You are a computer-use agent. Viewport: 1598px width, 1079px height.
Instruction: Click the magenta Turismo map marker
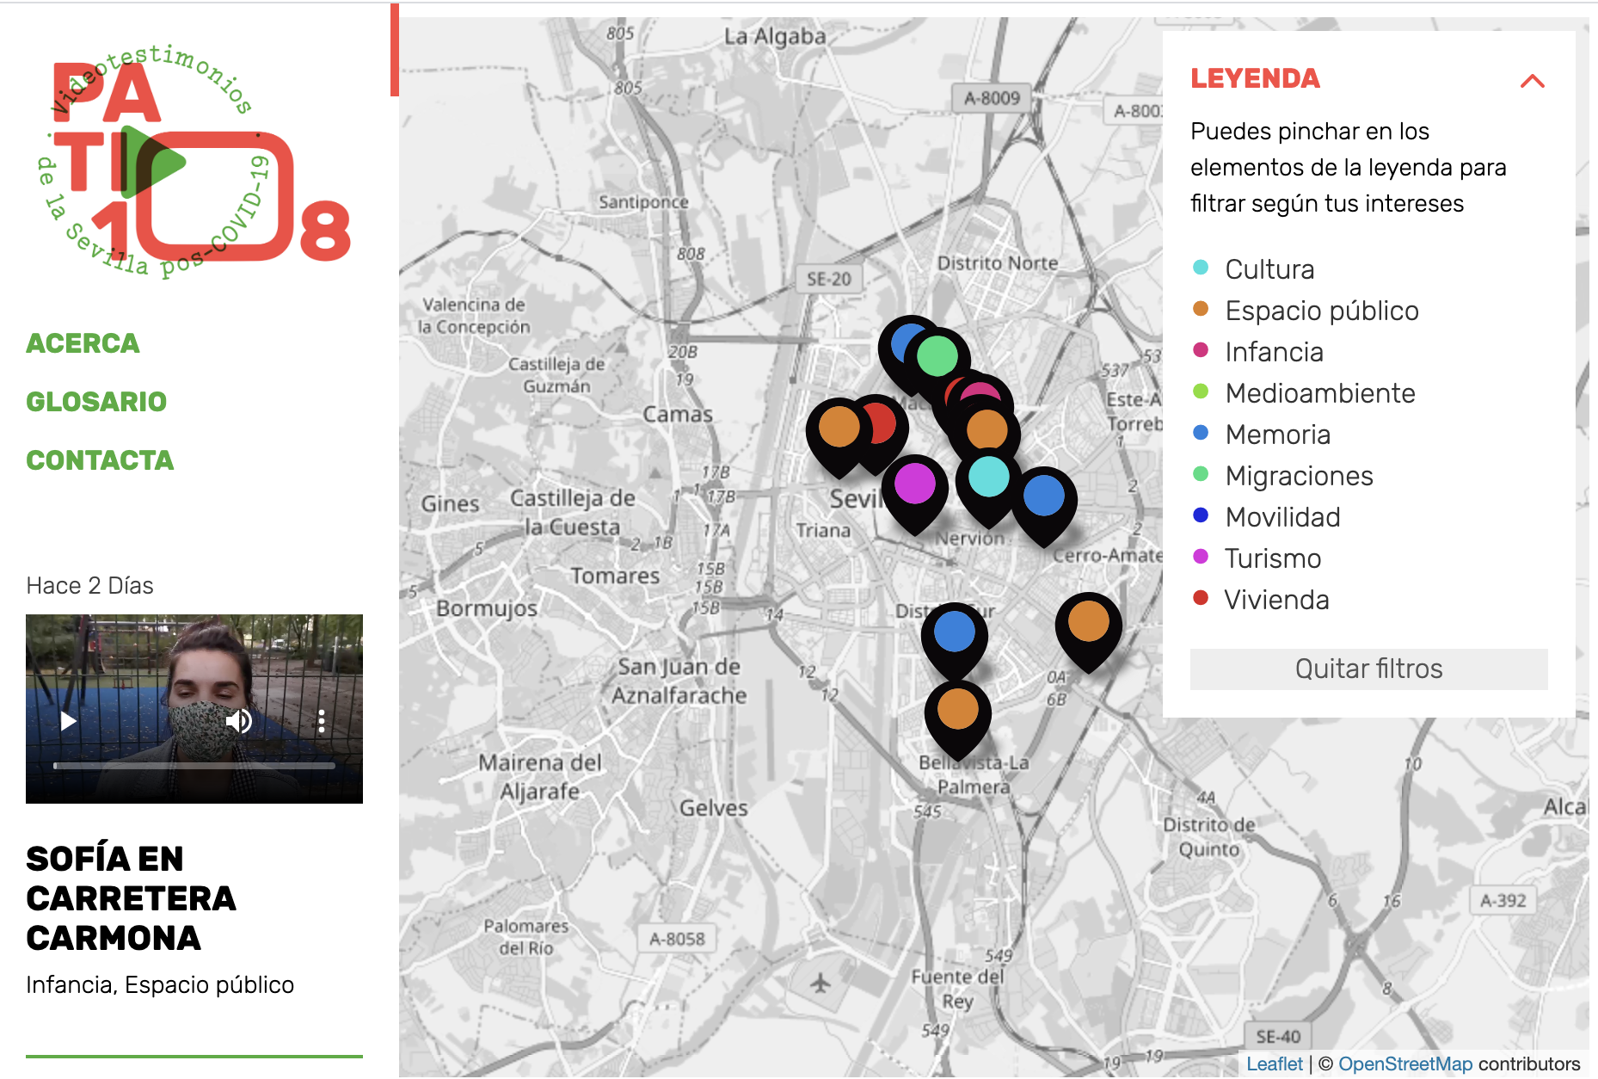click(x=914, y=484)
